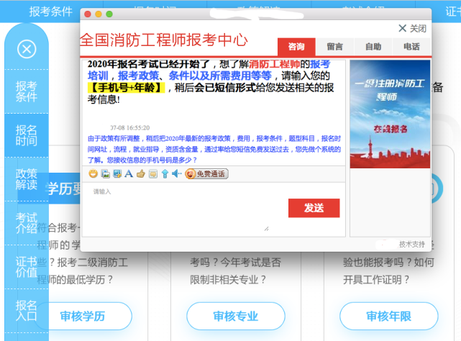Click the 审核年限 button

click(x=389, y=317)
